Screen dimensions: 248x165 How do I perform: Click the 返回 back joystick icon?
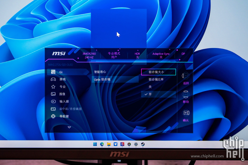click(186, 76)
